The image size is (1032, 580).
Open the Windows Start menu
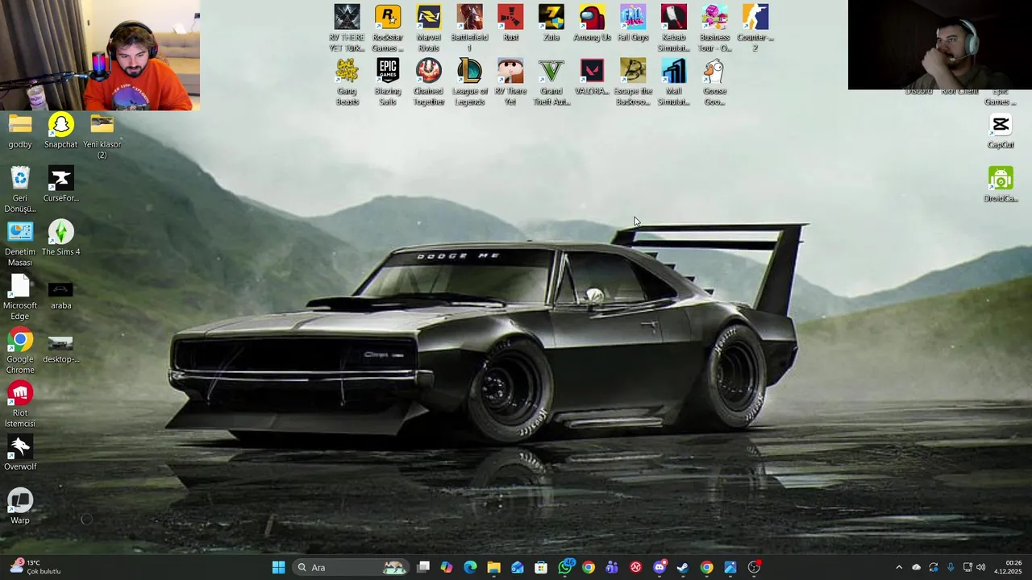(278, 567)
